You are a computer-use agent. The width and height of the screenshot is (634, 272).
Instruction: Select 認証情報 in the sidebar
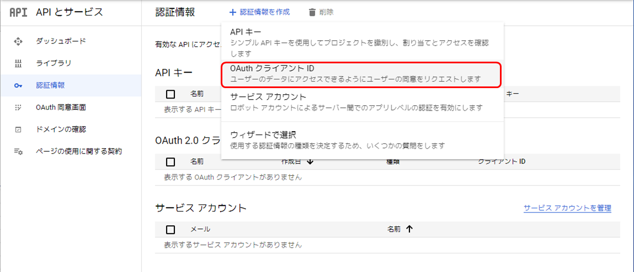[x=71, y=85]
